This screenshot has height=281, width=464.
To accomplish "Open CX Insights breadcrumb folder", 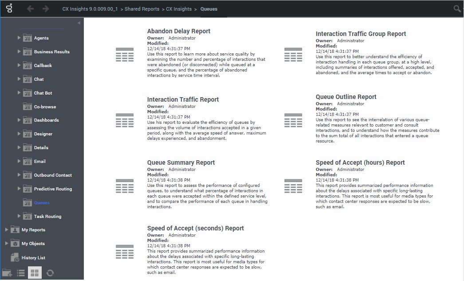I will (x=179, y=9).
